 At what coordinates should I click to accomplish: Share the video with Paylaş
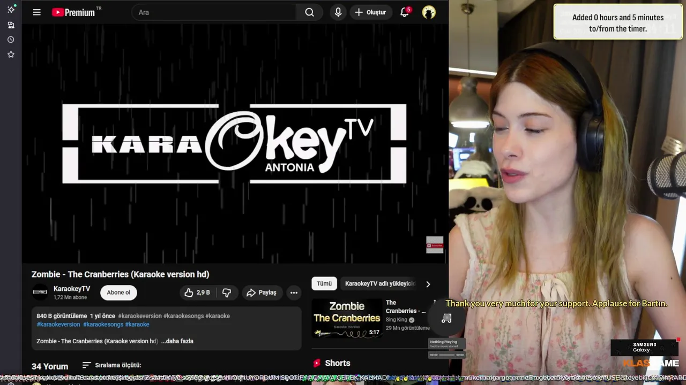click(262, 292)
